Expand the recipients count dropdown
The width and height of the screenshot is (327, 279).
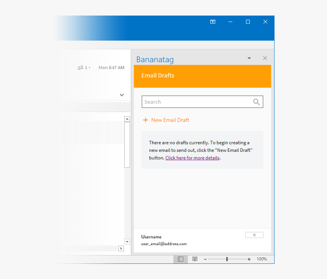point(84,68)
